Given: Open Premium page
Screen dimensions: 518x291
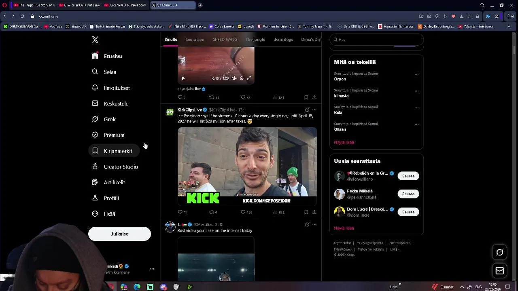Looking at the screenshot, I should [x=108, y=135].
